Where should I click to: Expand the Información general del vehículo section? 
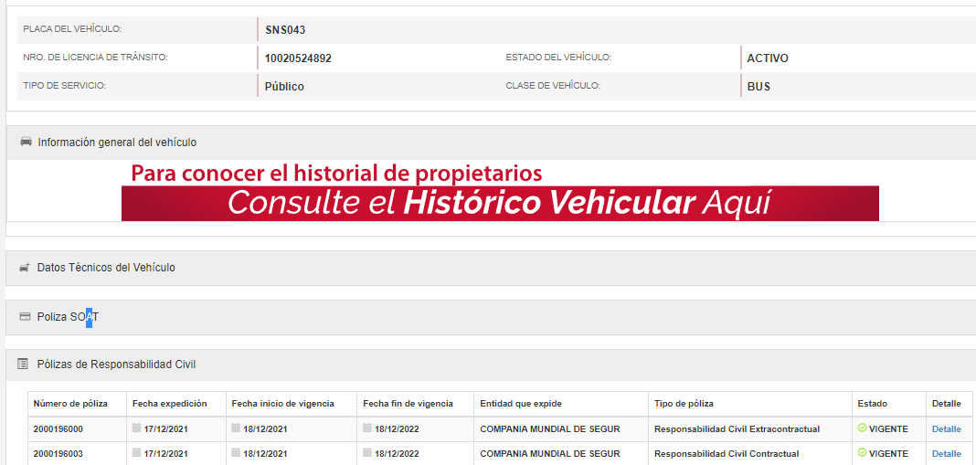coord(117,143)
